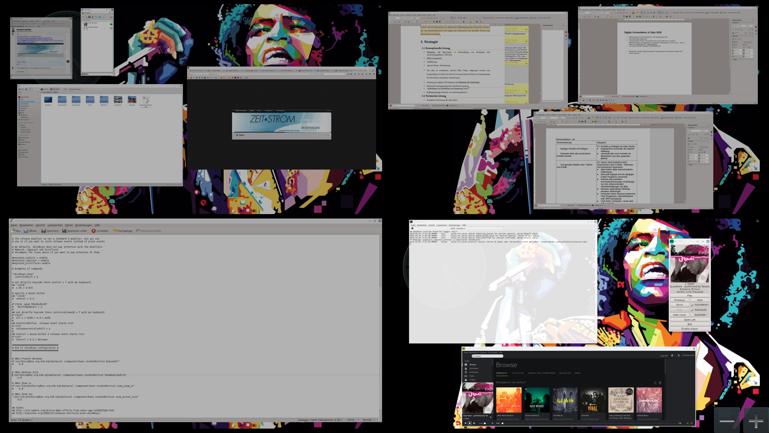This screenshot has width=769, height=433.
Task: Toggle Vorschau preview in Dolphin toolbar
Action: pos(55,89)
